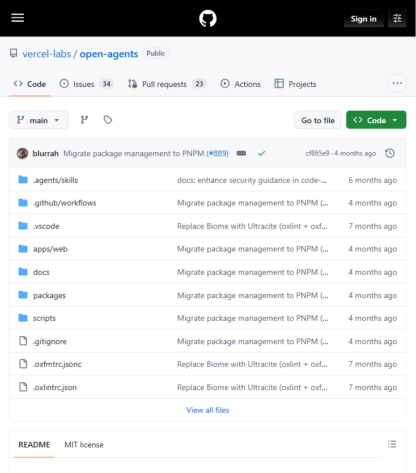Open blurrah's avatar image
416x473 pixels.
pos(23,153)
